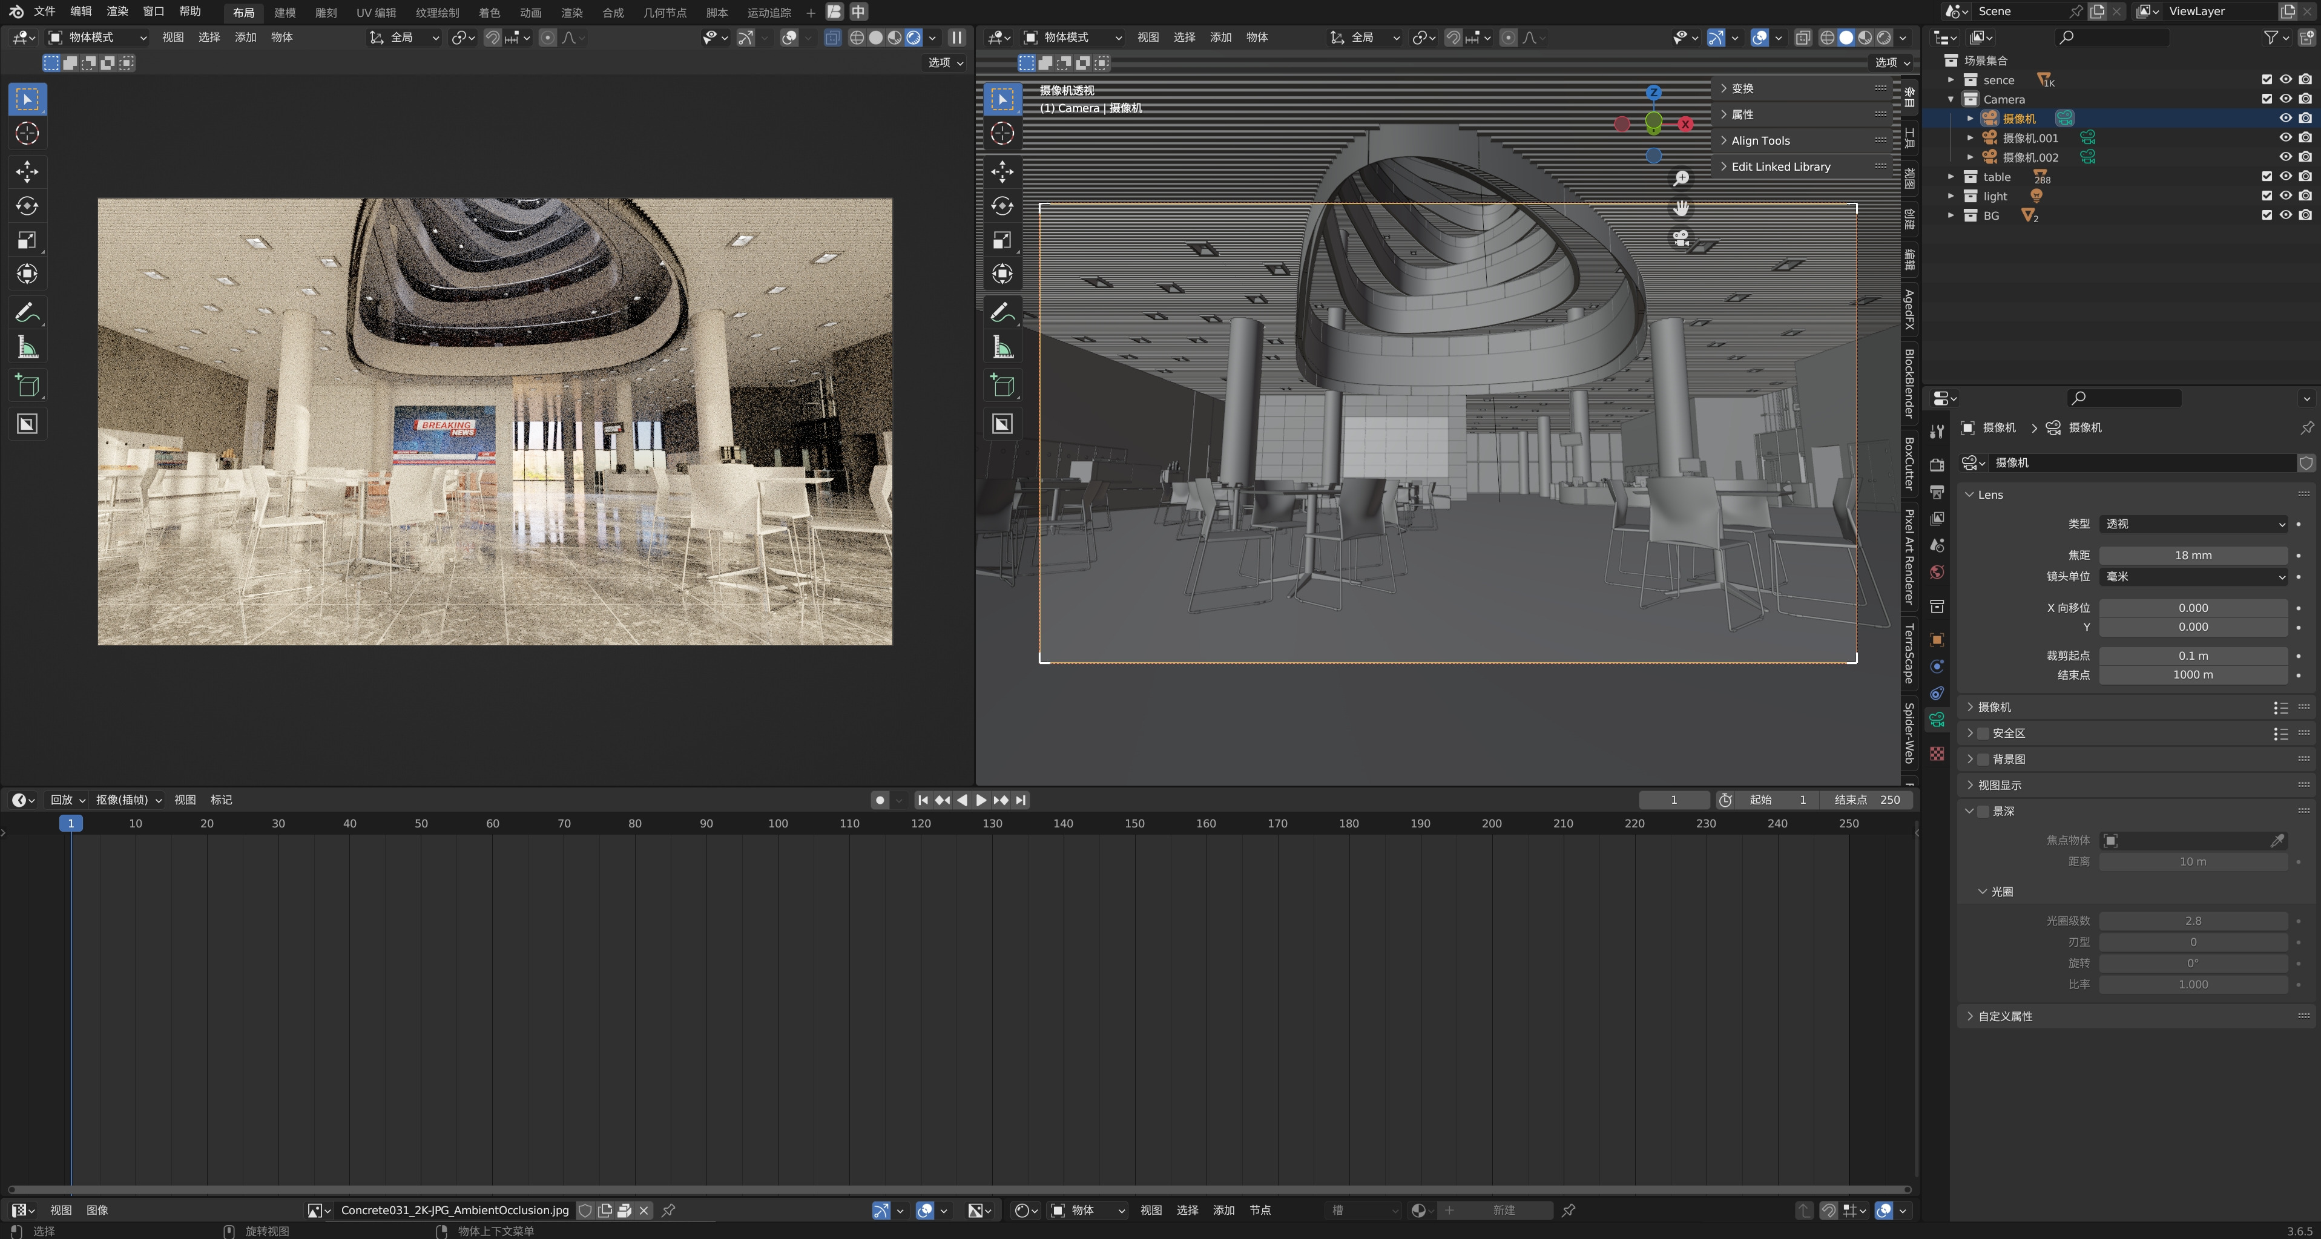Uncheck the table collection checkbox

pos(2266,177)
